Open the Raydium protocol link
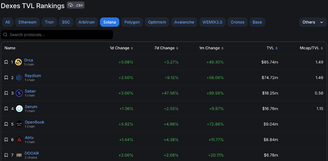This screenshot has height=161, width=328. coord(33,75)
